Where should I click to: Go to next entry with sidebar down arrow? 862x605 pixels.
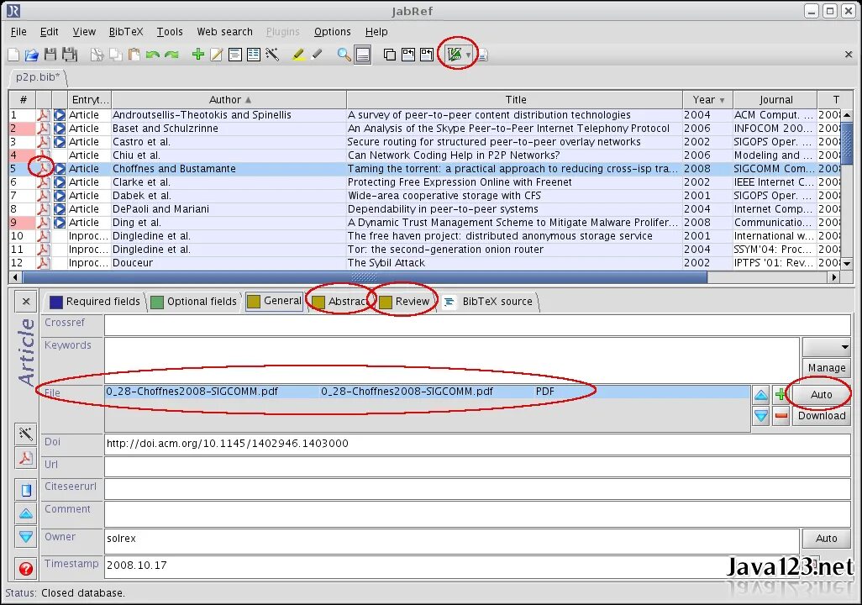[x=26, y=536]
